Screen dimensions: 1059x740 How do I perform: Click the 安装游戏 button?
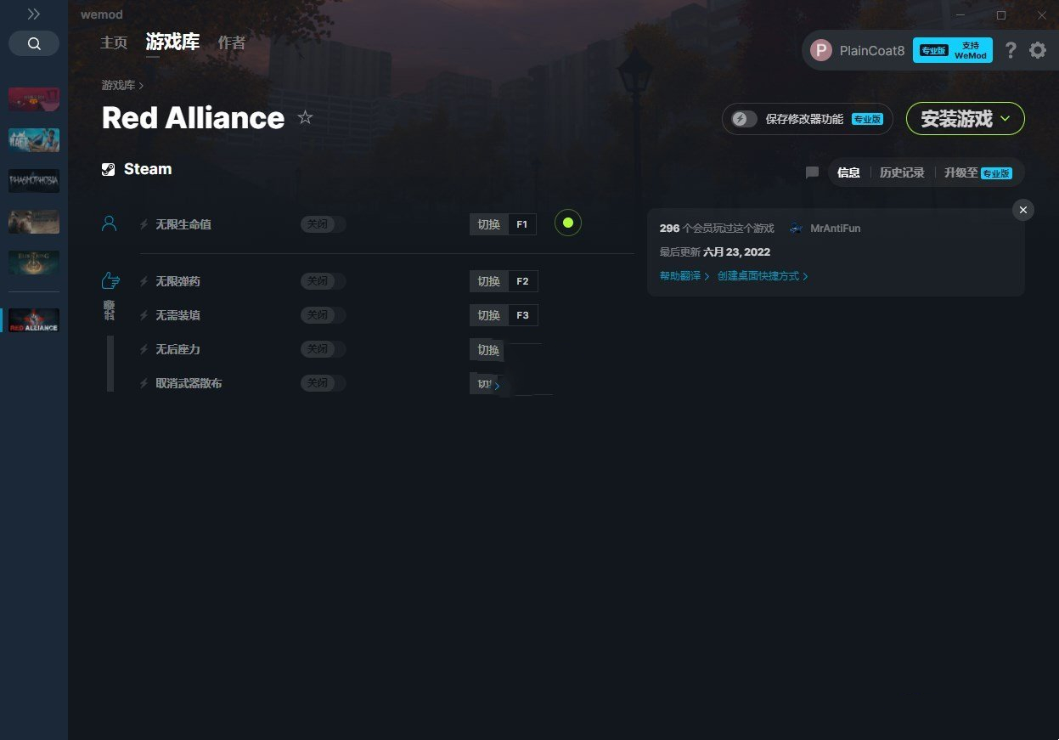pos(966,119)
